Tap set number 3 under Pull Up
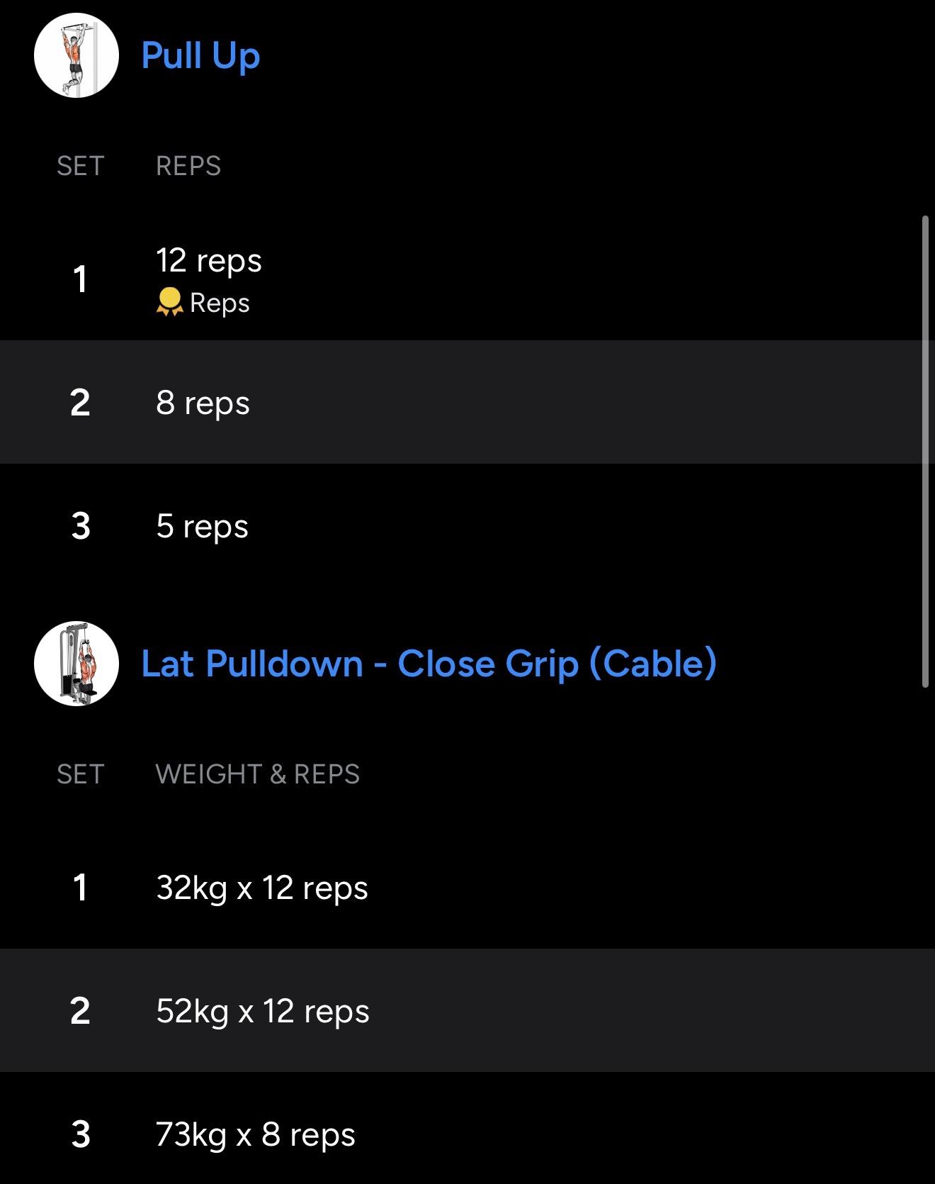935x1184 pixels. [81, 526]
